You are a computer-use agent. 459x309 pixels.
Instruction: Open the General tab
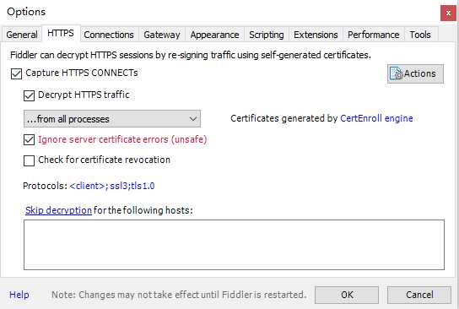22,35
